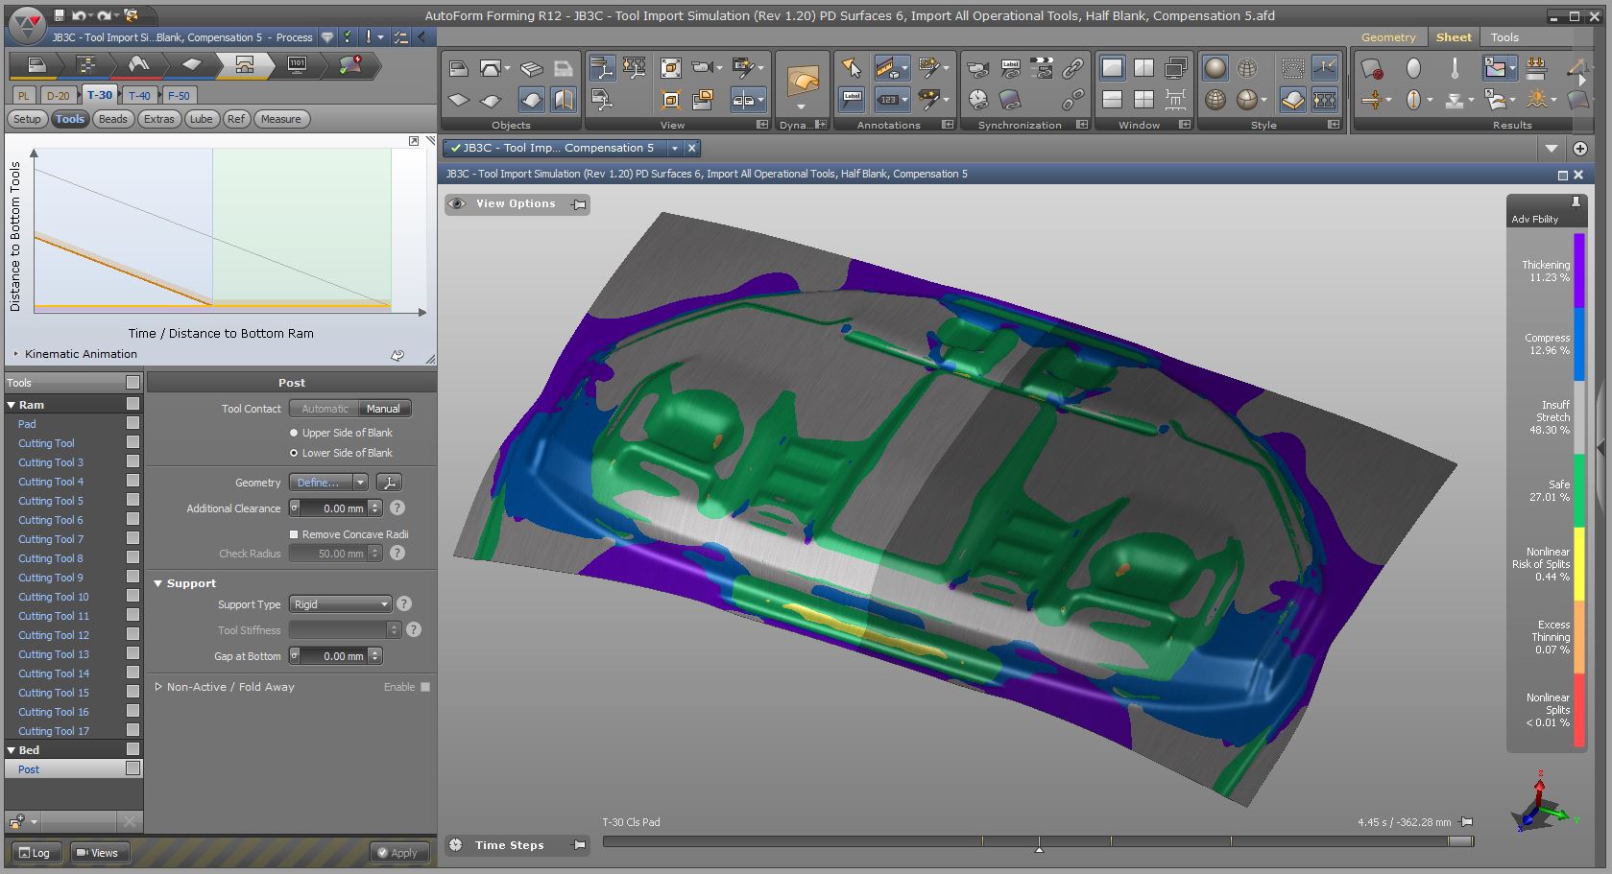The image size is (1612, 874).
Task: Toggle the Cutting Tool 5 checkbox
Action: click(132, 500)
